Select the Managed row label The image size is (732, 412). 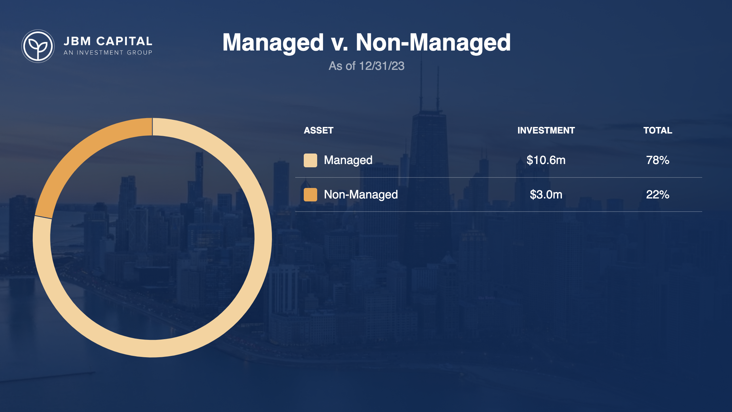(348, 160)
